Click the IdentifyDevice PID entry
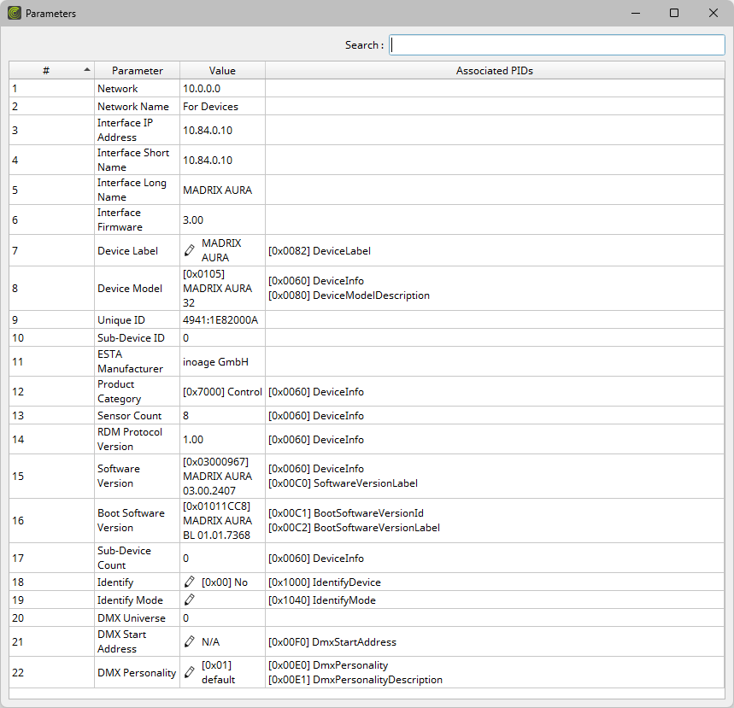This screenshot has height=708, width=734. click(x=324, y=582)
